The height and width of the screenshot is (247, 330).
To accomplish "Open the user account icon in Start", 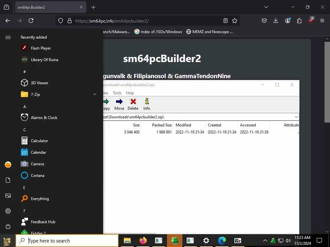I will 8,165.
